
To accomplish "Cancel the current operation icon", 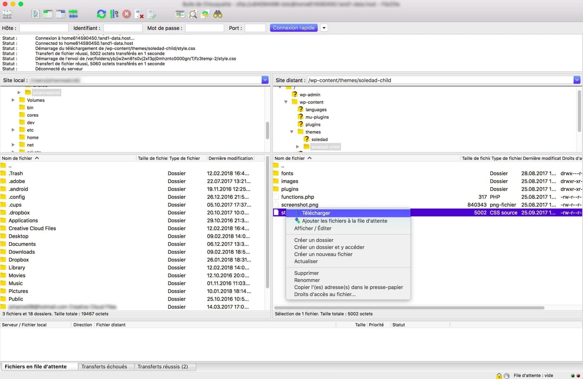I will coord(126,14).
